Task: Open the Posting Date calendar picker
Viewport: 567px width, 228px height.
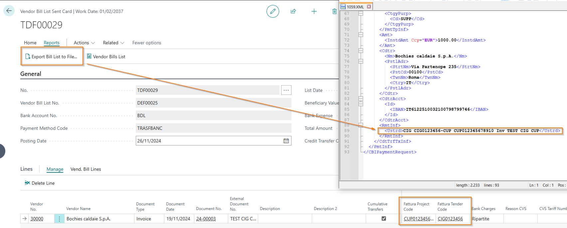Action: click(x=286, y=141)
